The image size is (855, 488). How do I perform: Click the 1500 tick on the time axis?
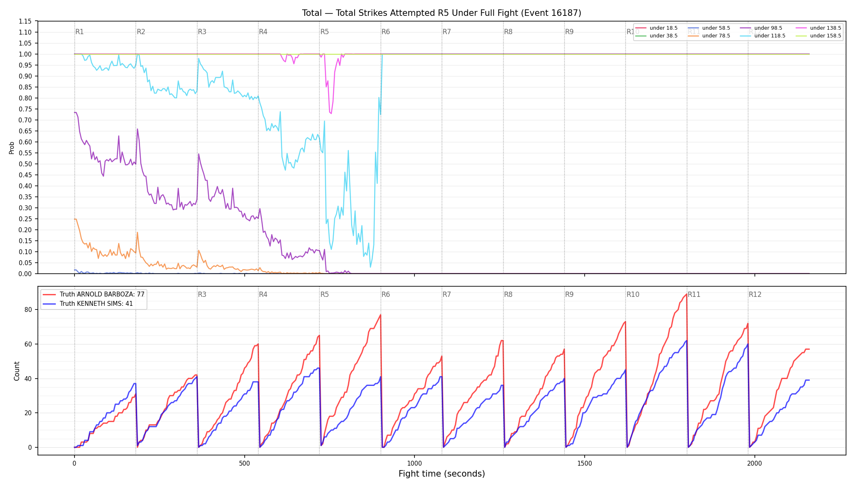pos(585,463)
